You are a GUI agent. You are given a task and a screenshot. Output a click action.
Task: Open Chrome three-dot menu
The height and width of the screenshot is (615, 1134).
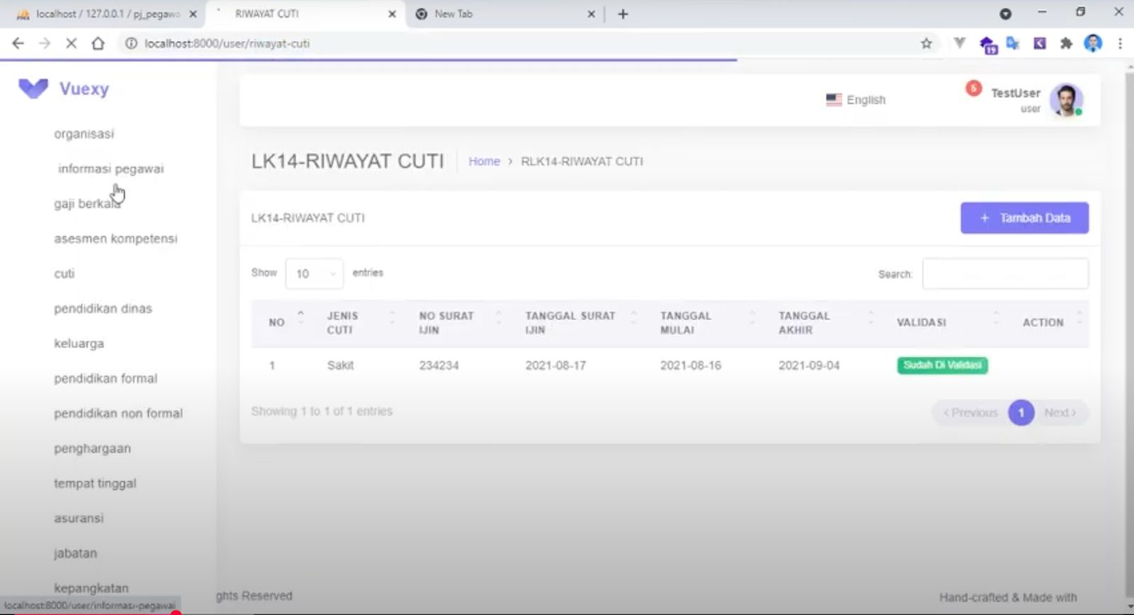point(1120,43)
